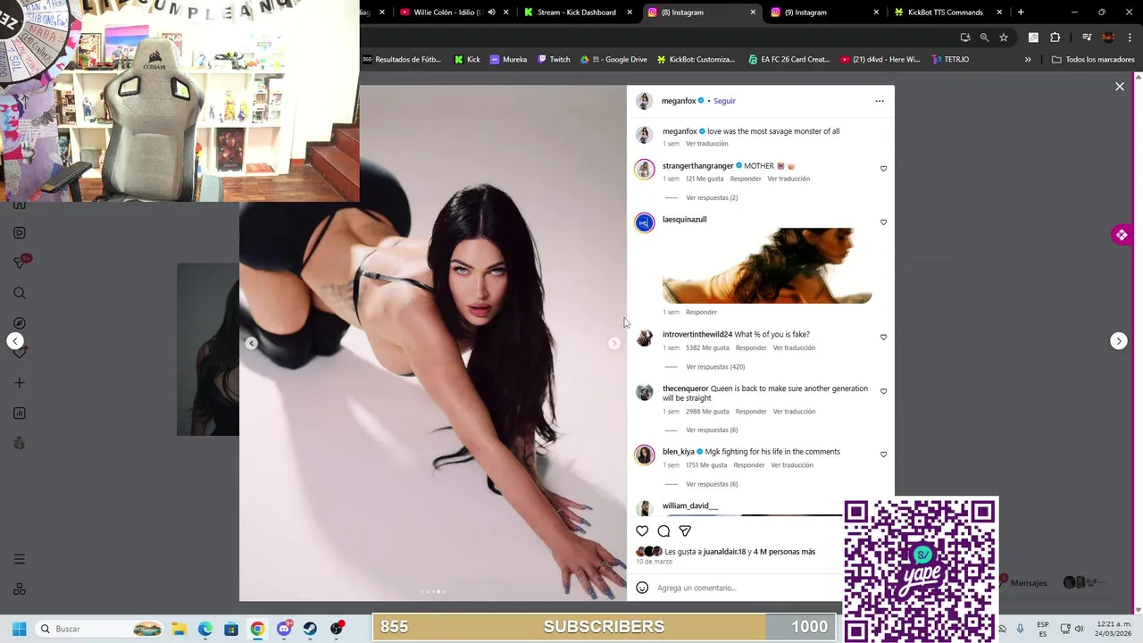
Task: Open the emoji picker in the comment box
Action: (642, 588)
